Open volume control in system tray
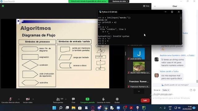 tap(179, 108)
